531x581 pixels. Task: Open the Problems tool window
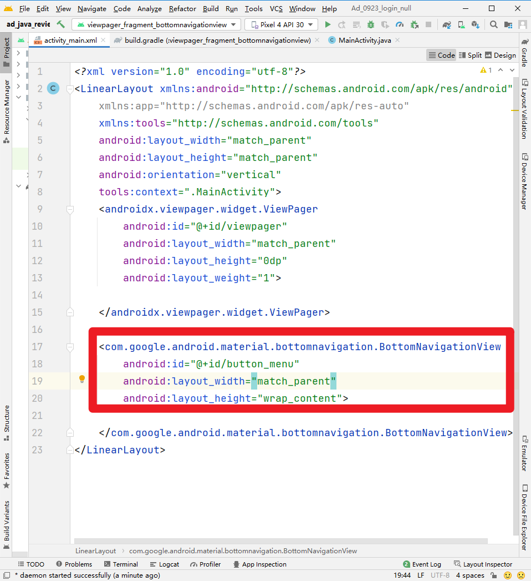pos(74,564)
